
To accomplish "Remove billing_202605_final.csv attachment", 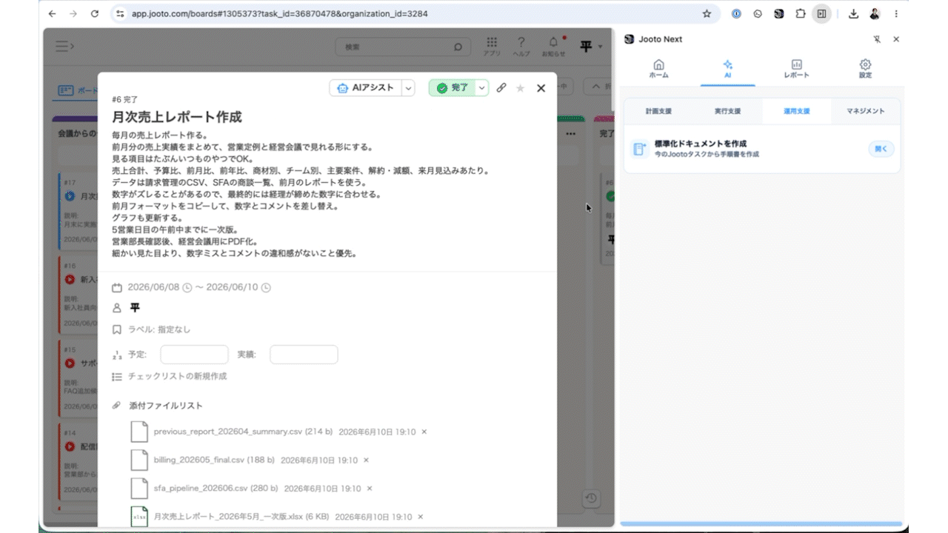I will 366,460.
